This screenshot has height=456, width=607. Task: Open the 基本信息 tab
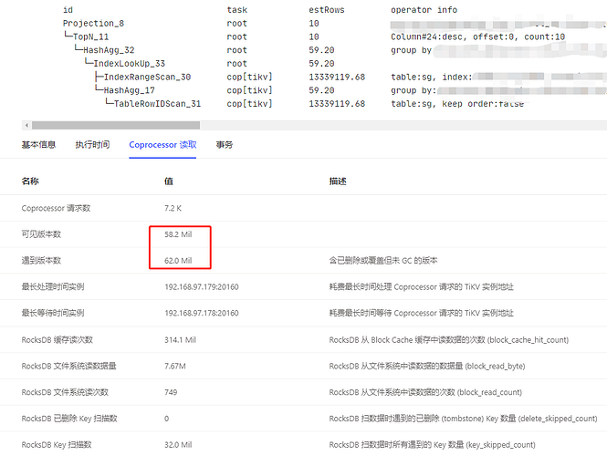(38, 145)
